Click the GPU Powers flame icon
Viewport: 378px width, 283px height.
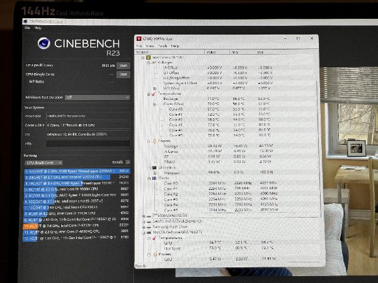click(x=155, y=254)
